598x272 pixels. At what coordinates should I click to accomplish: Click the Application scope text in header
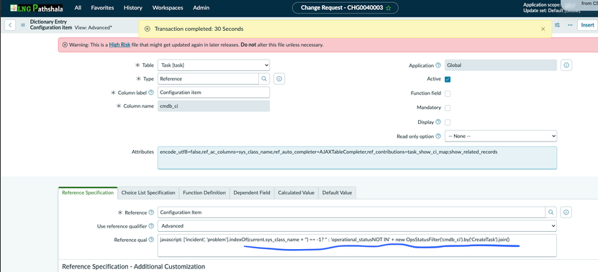542,4
